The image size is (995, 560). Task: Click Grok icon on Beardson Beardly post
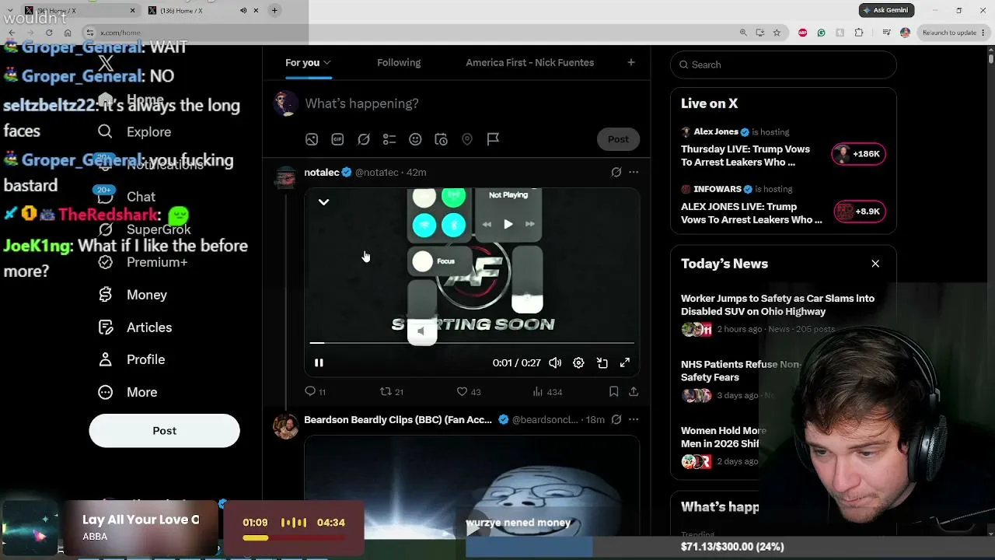click(616, 420)
